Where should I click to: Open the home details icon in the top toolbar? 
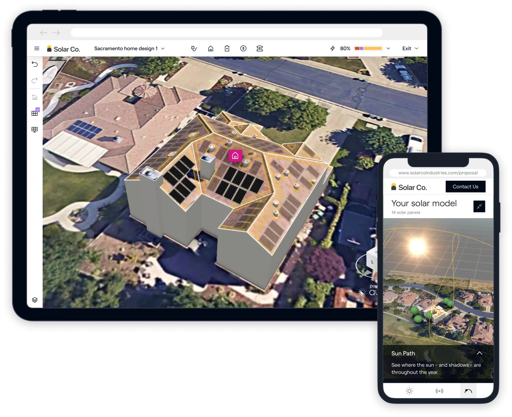(x=210, y=48)
